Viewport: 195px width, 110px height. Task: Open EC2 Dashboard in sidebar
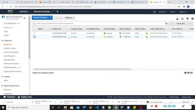click(10, 24)
